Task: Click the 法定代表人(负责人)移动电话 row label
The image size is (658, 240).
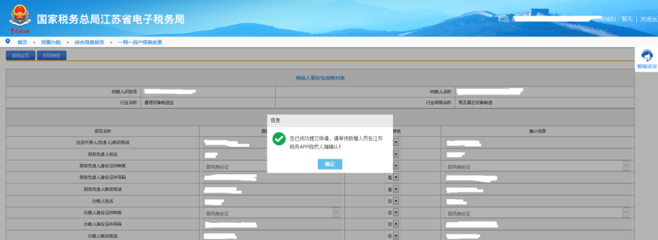Action: tap(103, 143)
